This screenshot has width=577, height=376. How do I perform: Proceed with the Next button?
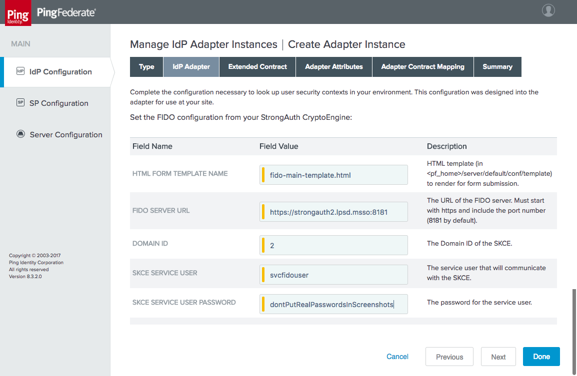tap(498, 357)
